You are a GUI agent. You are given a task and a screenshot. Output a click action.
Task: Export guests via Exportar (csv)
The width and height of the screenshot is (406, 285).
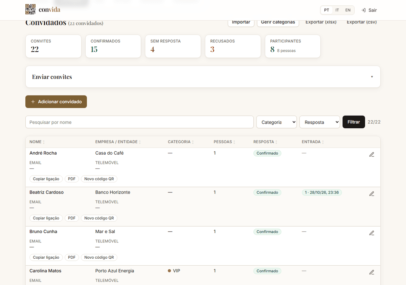click(x=362, y=22)
